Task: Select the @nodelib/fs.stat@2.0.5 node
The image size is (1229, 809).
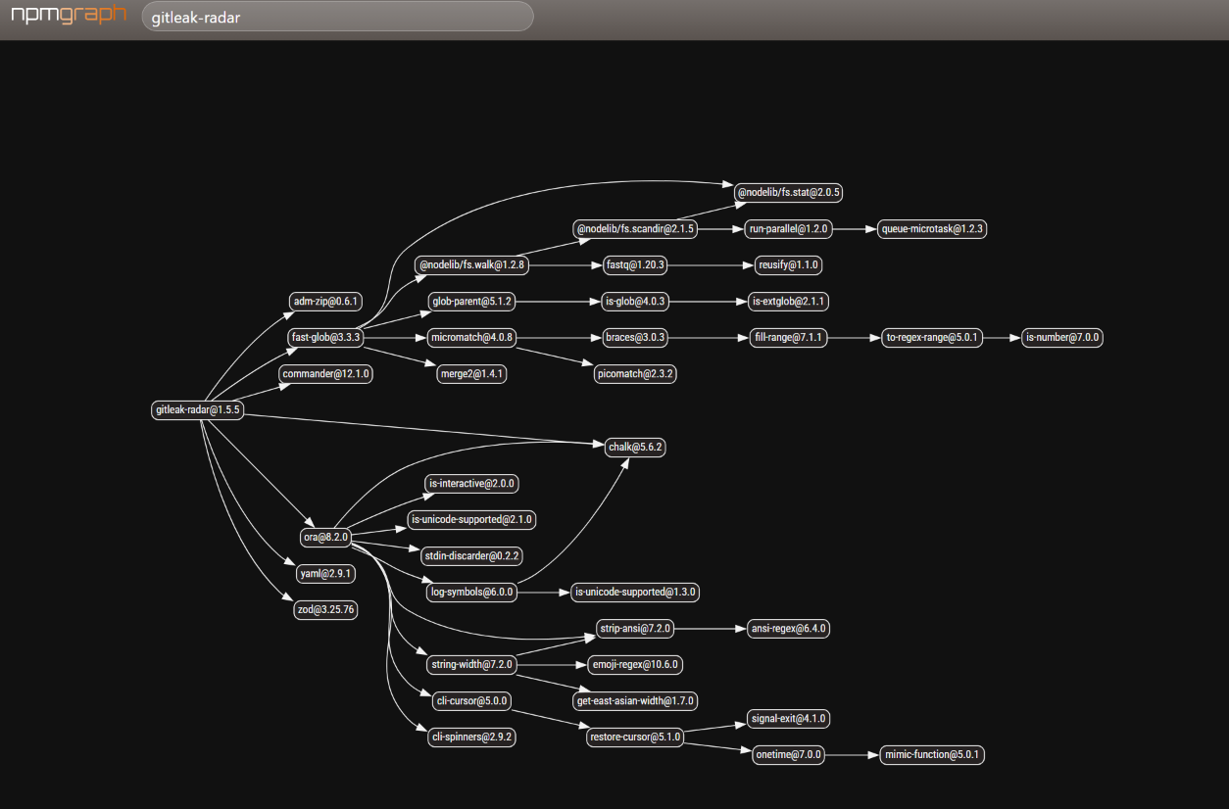Action: pyautogui.click(x=789, y=193)
